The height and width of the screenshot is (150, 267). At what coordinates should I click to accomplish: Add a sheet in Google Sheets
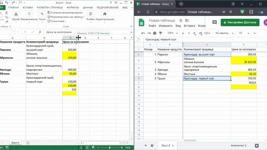146,145
